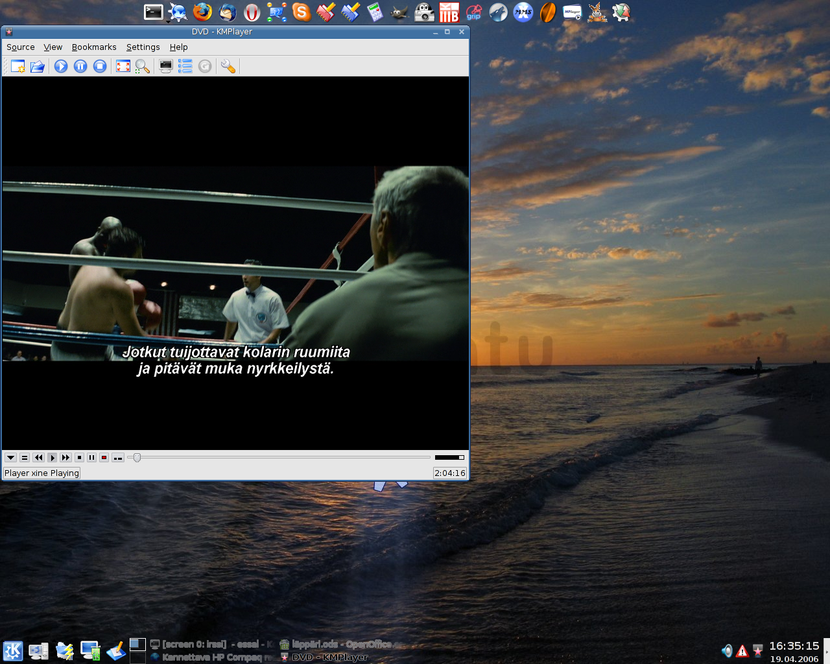The height and width of the screenshot is (664, 830).
Task: Open the Bookmarks menu
Action: point(94,47)
